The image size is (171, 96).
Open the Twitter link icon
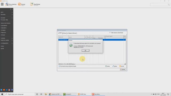7,90
